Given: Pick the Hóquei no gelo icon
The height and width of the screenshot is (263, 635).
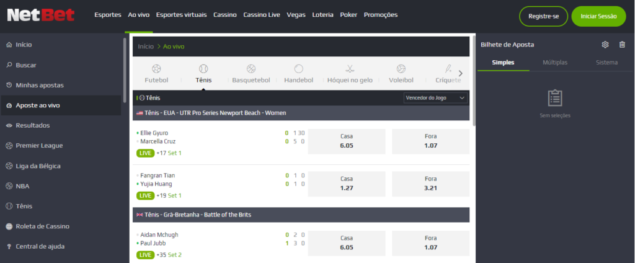Looking at the screenshot, I should pos(350,74).
